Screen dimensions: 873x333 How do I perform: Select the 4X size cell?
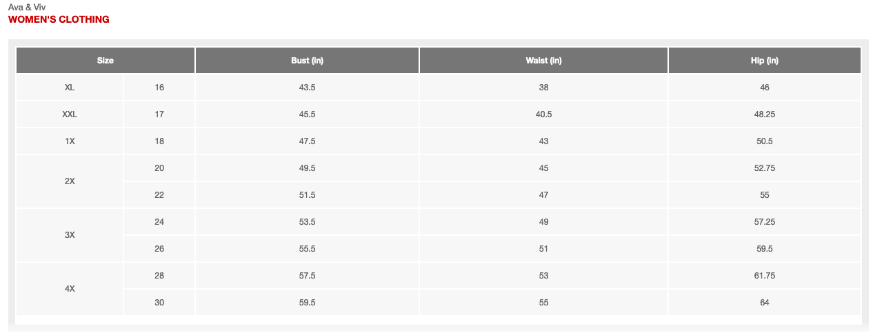pyautogui.click(x=70, y=289)
